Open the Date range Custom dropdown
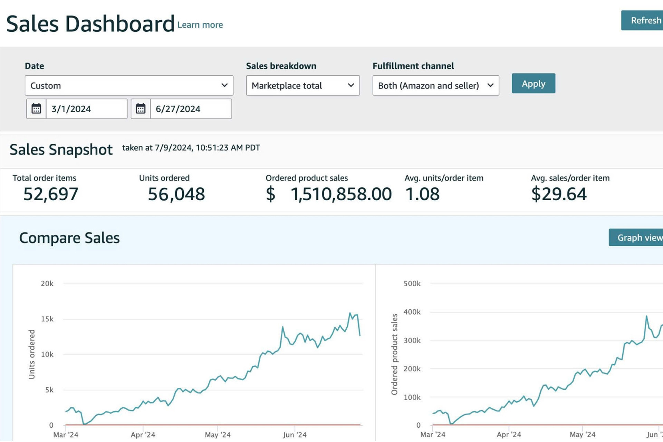 pyautogui.click(x=129, y=86)
